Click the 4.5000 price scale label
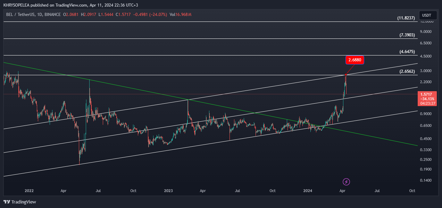This screenshot has width=442, height=208. point(426,56)
